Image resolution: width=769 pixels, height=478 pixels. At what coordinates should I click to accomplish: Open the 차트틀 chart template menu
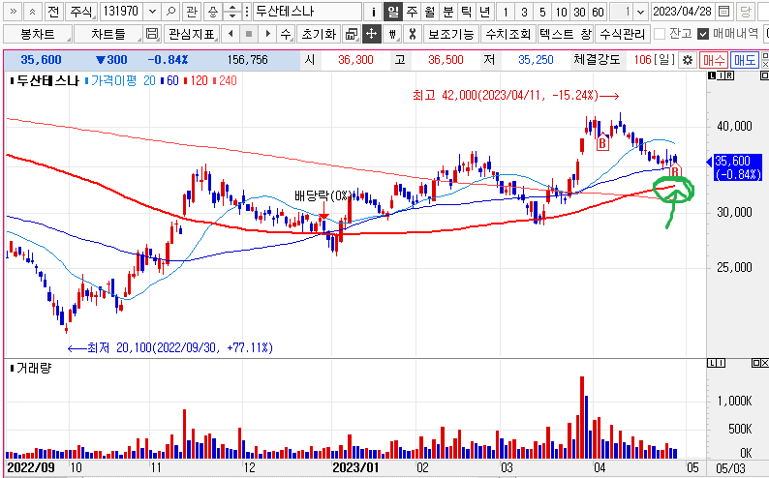108,34
